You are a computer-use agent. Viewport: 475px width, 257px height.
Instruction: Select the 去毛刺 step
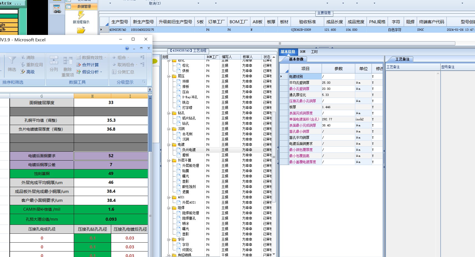pos(187,134)
